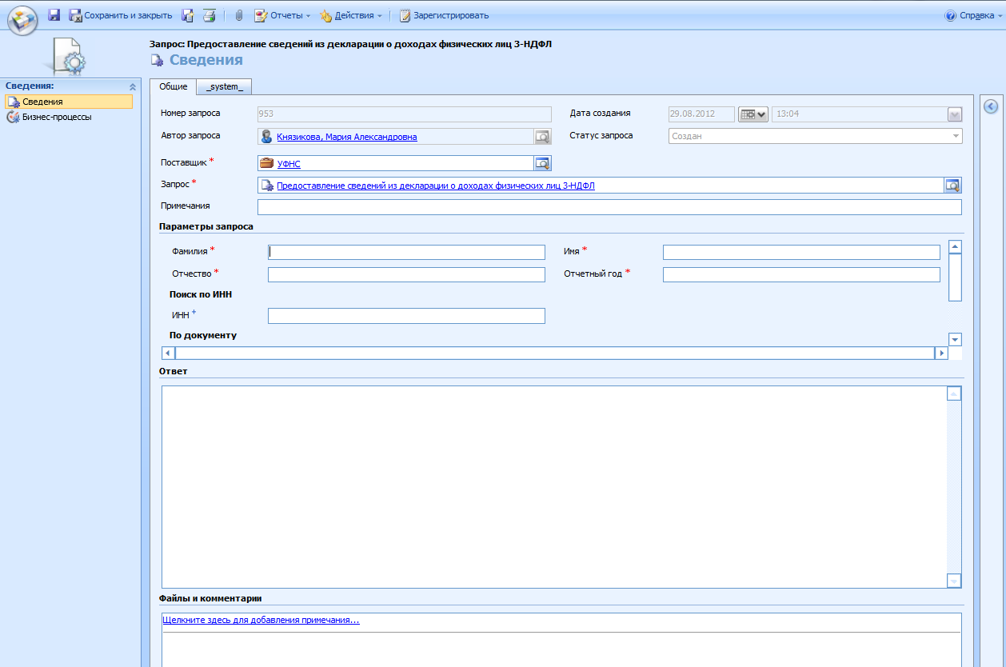Select Бизнес-процессы in the sidebar
The image size is (1006, 667).
point(56,117)
